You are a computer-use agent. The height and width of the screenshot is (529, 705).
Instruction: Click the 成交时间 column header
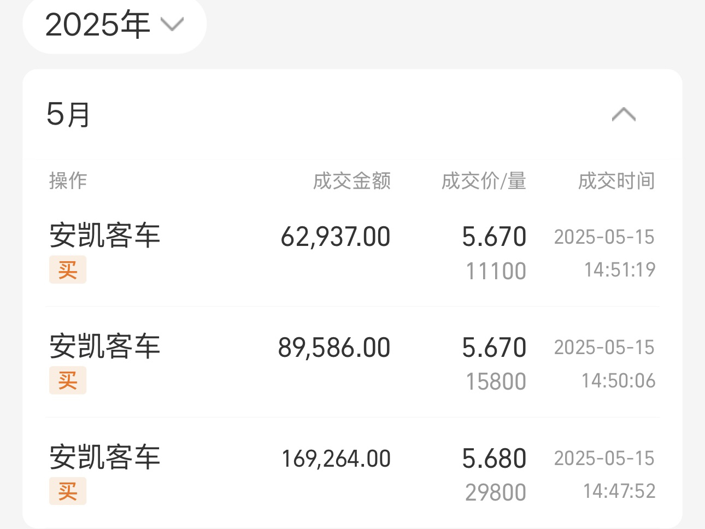(616, 180)
